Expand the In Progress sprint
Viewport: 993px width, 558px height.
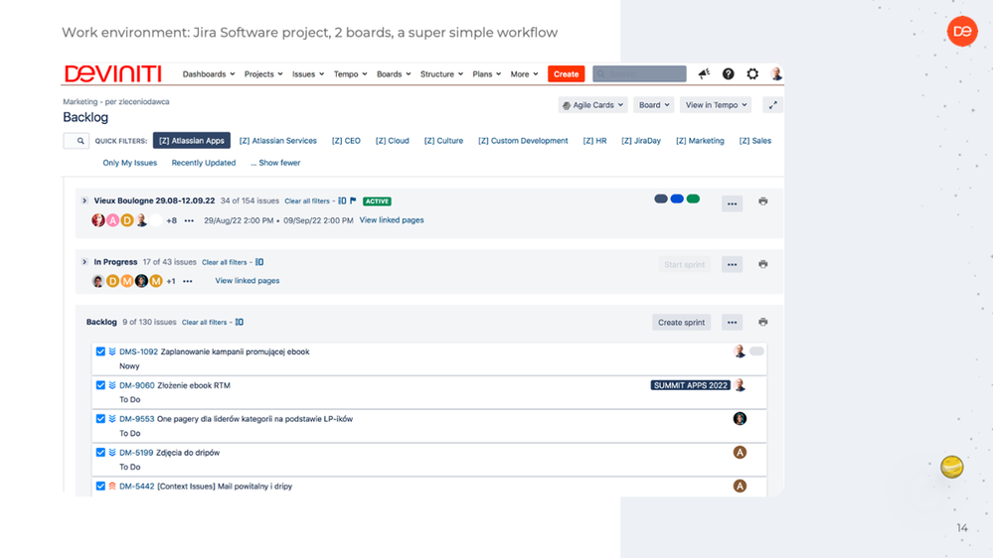point(84,262)
